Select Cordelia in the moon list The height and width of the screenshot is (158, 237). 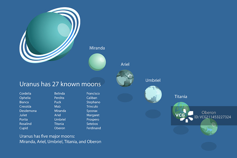pyautogui.click(x=25, y=93)
